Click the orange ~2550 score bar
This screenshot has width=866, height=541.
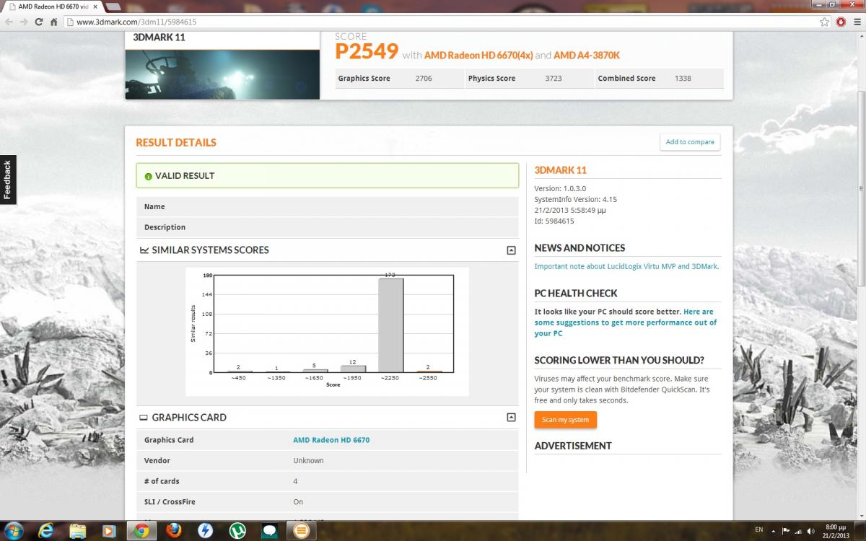tap(429, 371)
